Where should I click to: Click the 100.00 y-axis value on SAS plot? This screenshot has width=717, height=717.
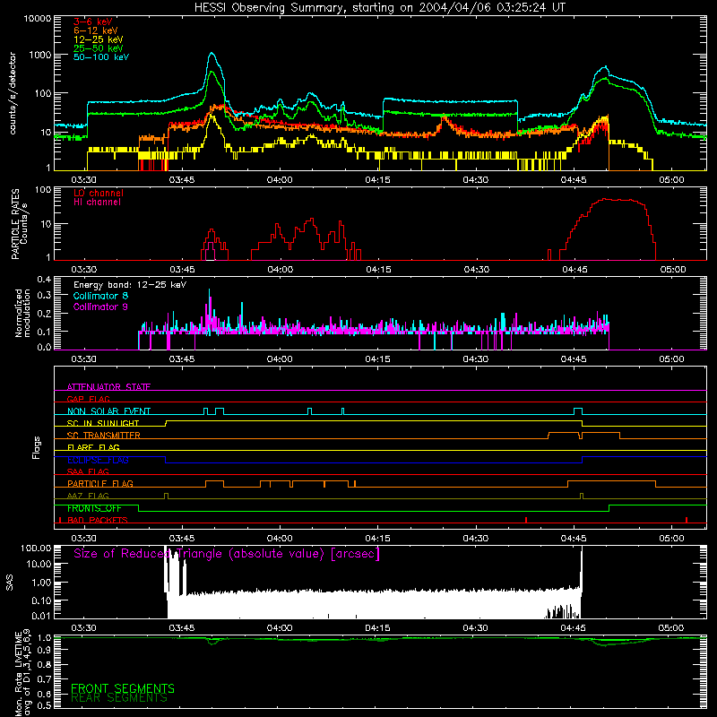pos(36,548)
